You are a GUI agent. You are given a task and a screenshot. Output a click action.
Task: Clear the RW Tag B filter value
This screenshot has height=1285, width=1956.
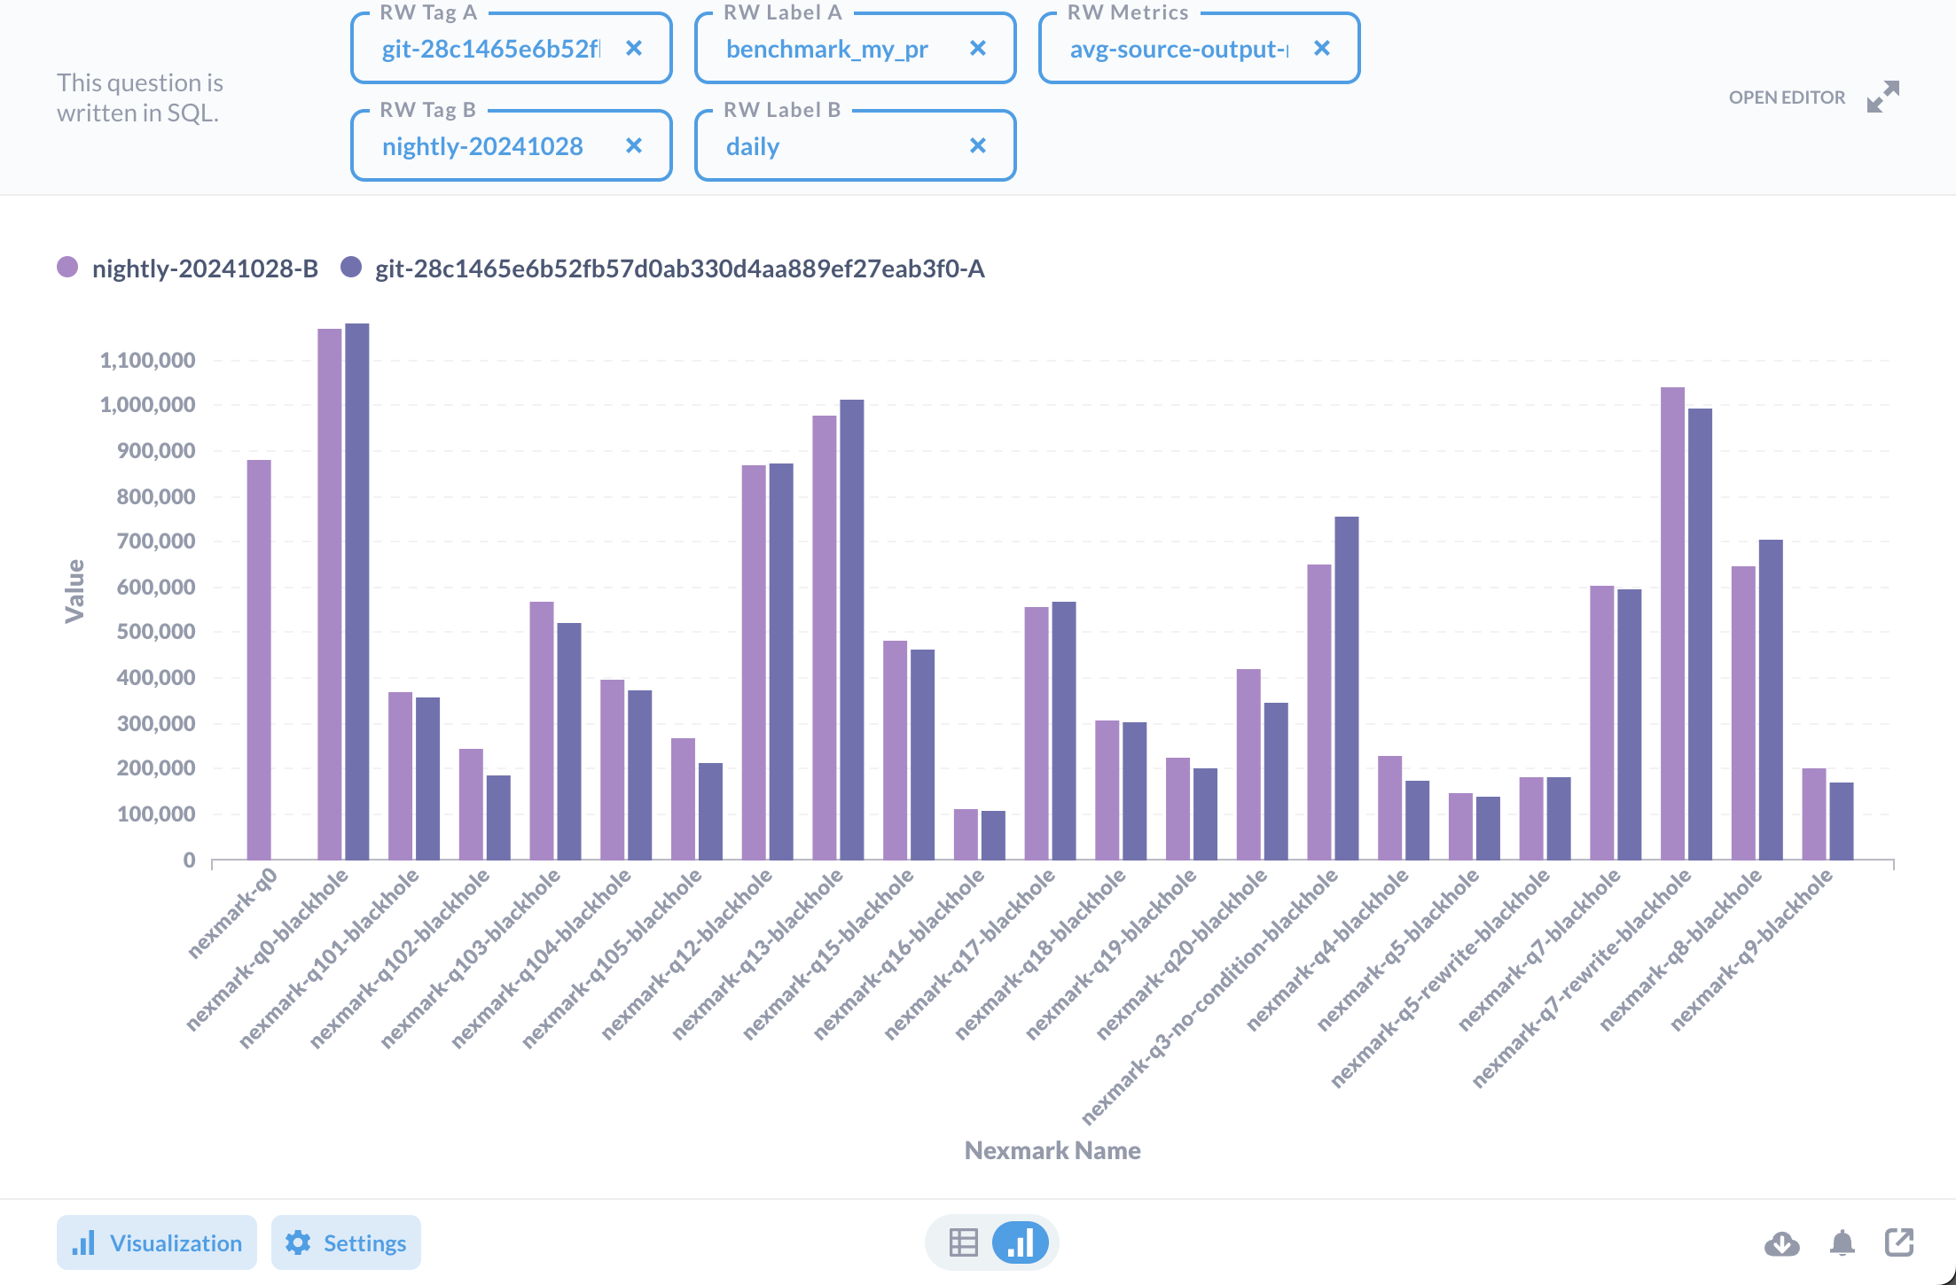click(x=633, y=146)
